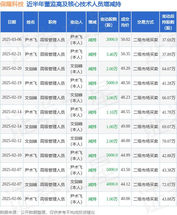Image resolution: width=177 pixels, height=215 pixels.
Task: Click the 成交均价 column header
Action: [125, 22]
